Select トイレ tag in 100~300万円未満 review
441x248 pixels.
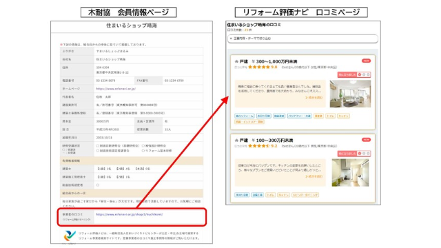pyautogui.click(x=271, y=194)
